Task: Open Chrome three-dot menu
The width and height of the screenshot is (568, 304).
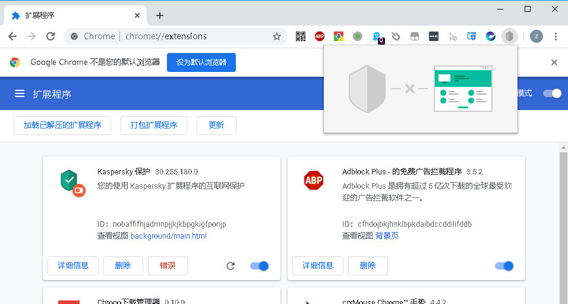Action: click(x=556, y=36)
